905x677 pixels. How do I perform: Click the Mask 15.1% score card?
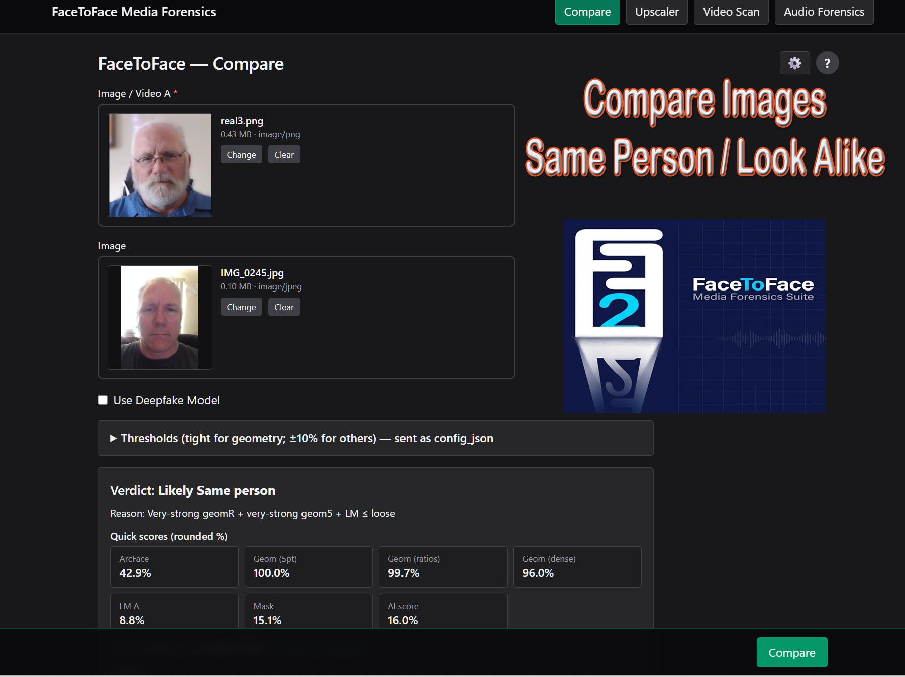tap(309, 611)
